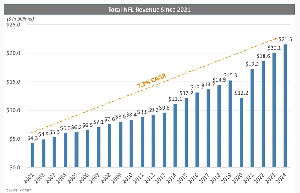Viewport: 300px width, 193px height.
Task: Select the ($ in billions) unit label
Action: pyautogui.click(x=20, y=19)
